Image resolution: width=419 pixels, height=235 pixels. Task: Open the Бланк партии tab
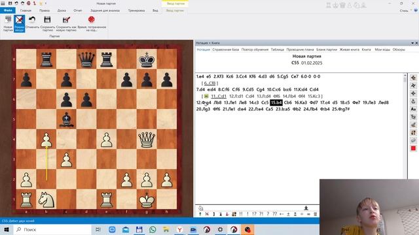327,50
